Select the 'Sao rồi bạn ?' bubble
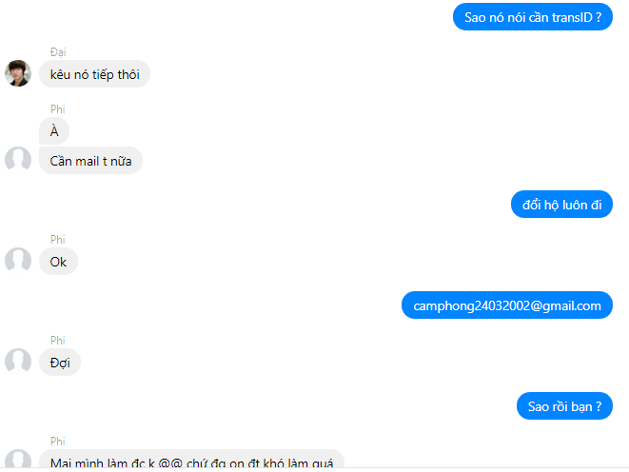The height and width of the screenshot is (472, 629). coord(564,405)
